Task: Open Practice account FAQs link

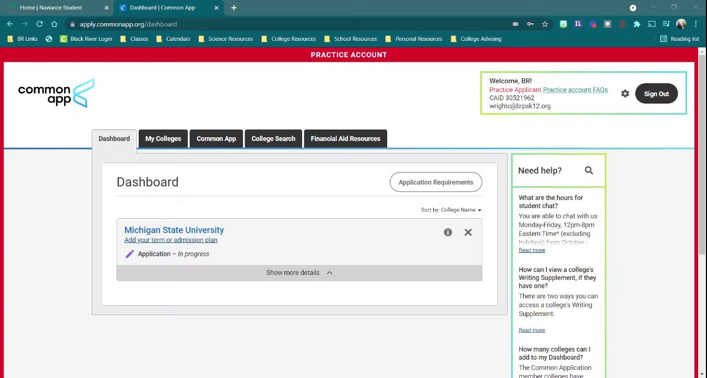Action: pyautogui.click(x=575, y=90)
